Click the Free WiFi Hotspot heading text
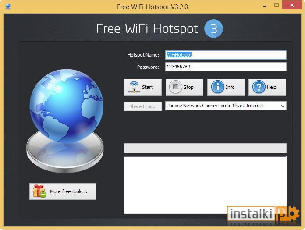305x230 pixels. tap(147, 29)
